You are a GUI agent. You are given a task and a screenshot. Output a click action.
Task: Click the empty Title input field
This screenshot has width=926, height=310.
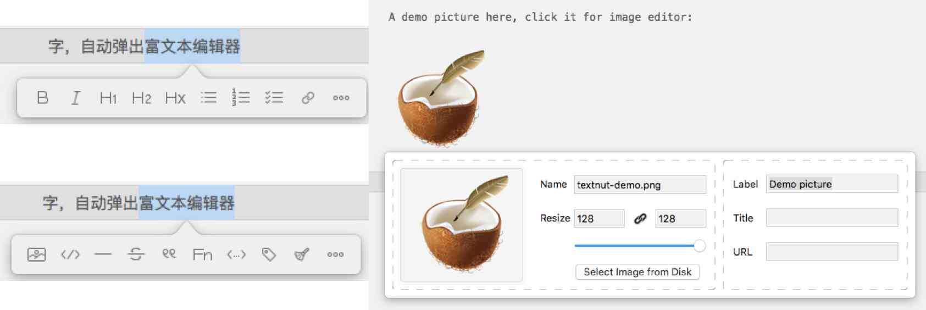(x=832, y=218)
